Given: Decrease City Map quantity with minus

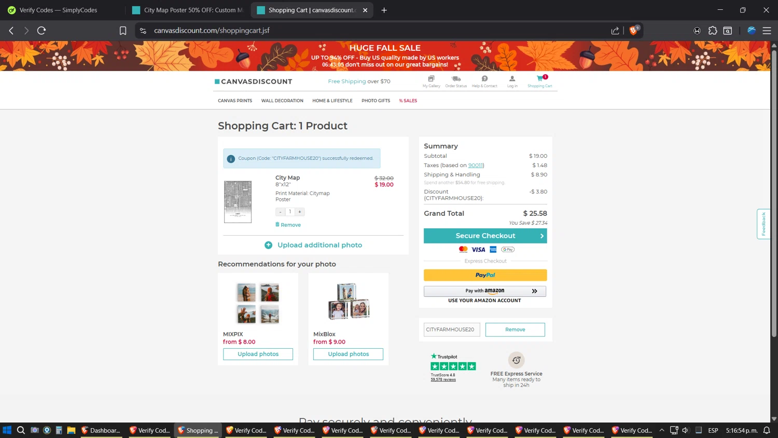Looking at the screenshot, I should pos(281,212).
